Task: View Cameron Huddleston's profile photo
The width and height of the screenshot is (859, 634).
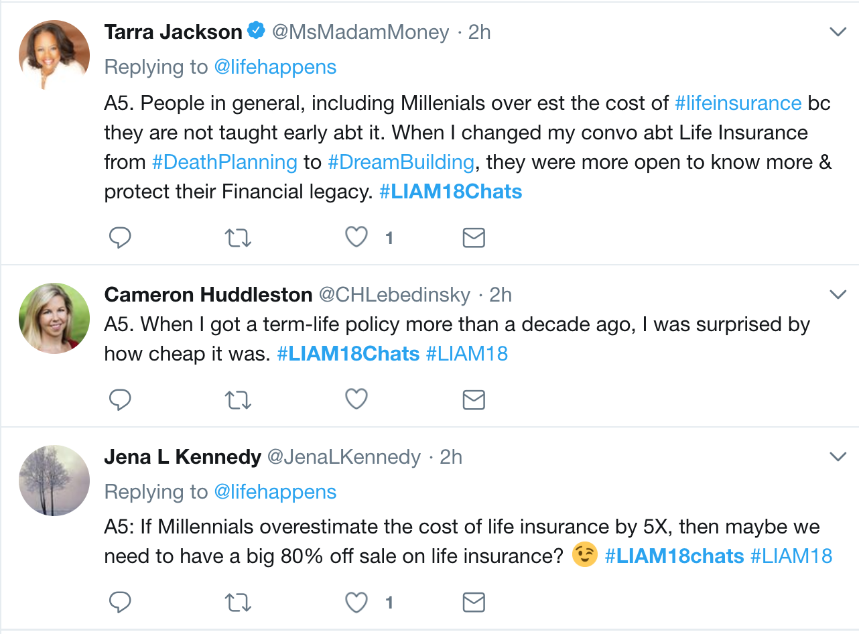Action: (x=54, y=318)
